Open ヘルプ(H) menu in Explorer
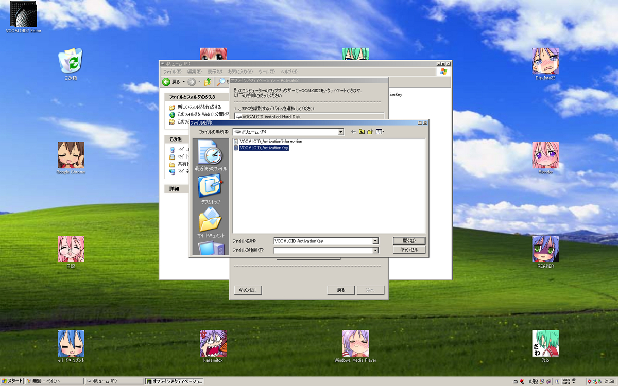618x386 pixels. pyautogui.click(x=288, y=72)
